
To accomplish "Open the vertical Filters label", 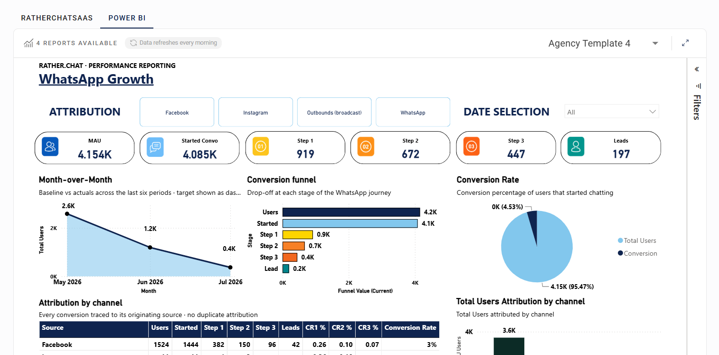I will coord(697,107).
